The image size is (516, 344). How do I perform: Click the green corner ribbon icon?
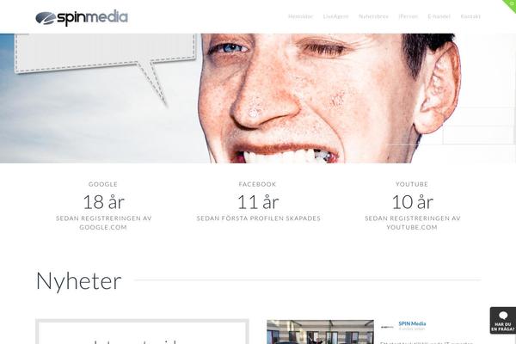pos(510,5)
